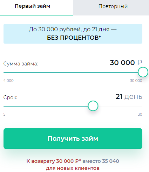Click the 21 день term value
149x172 pixels.
coord(129,97)
